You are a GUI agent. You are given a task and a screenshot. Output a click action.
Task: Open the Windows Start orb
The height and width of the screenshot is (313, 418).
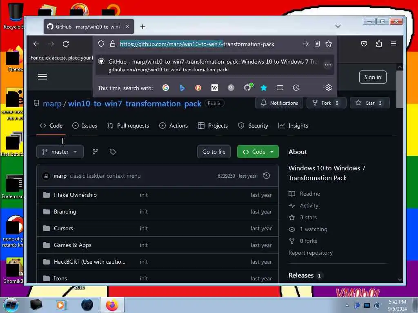pyautogui.click(x=10, y=305)
